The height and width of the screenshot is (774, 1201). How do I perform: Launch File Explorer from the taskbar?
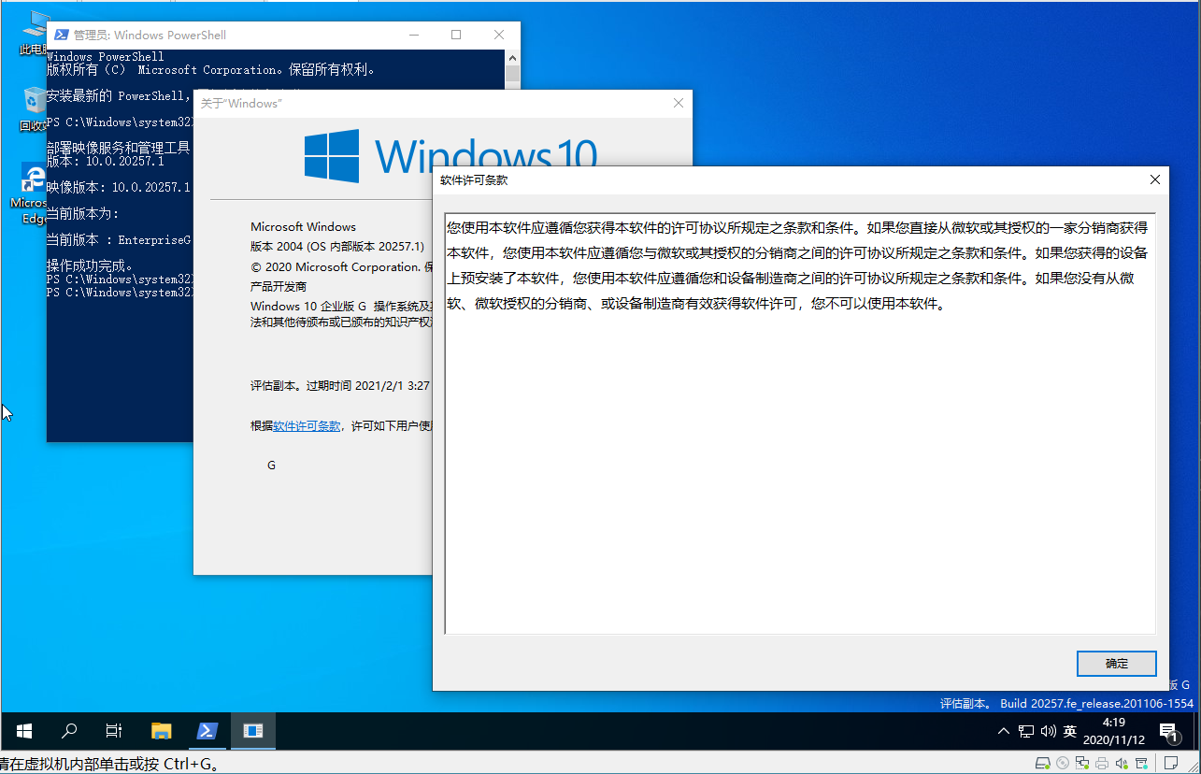[x=162, y=731]
